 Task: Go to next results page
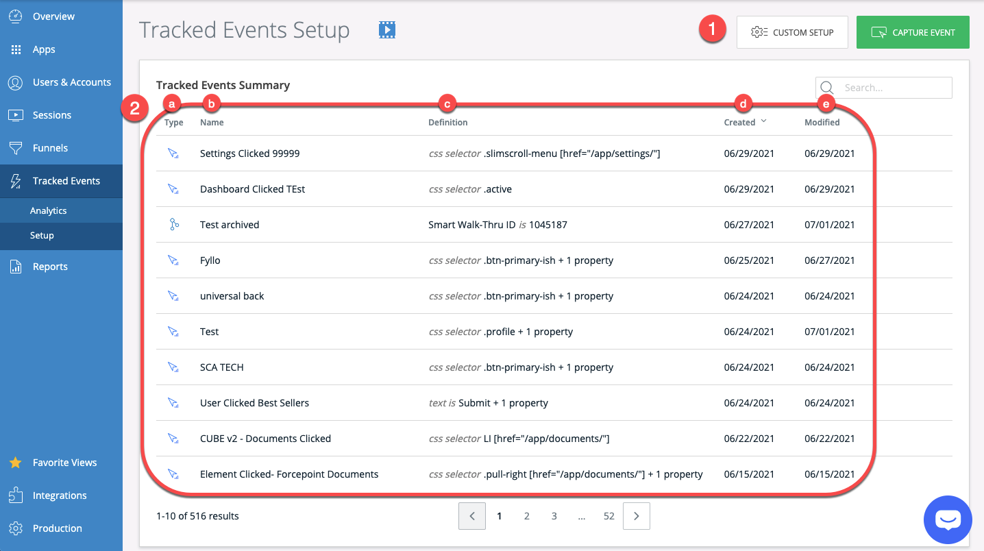[637, 516]
